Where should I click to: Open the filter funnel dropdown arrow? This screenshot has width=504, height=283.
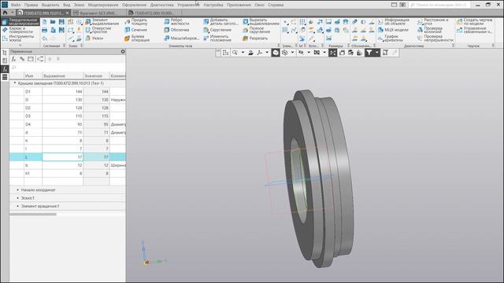pyautogui.click(x=377, y=53)
